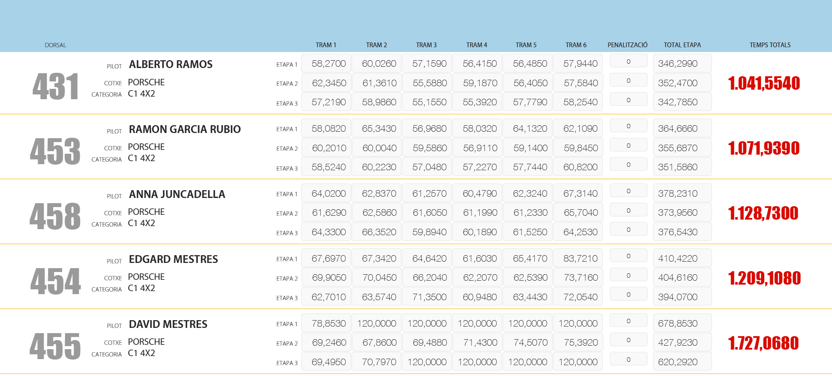Click dorsal number 431

click(55, 87)
